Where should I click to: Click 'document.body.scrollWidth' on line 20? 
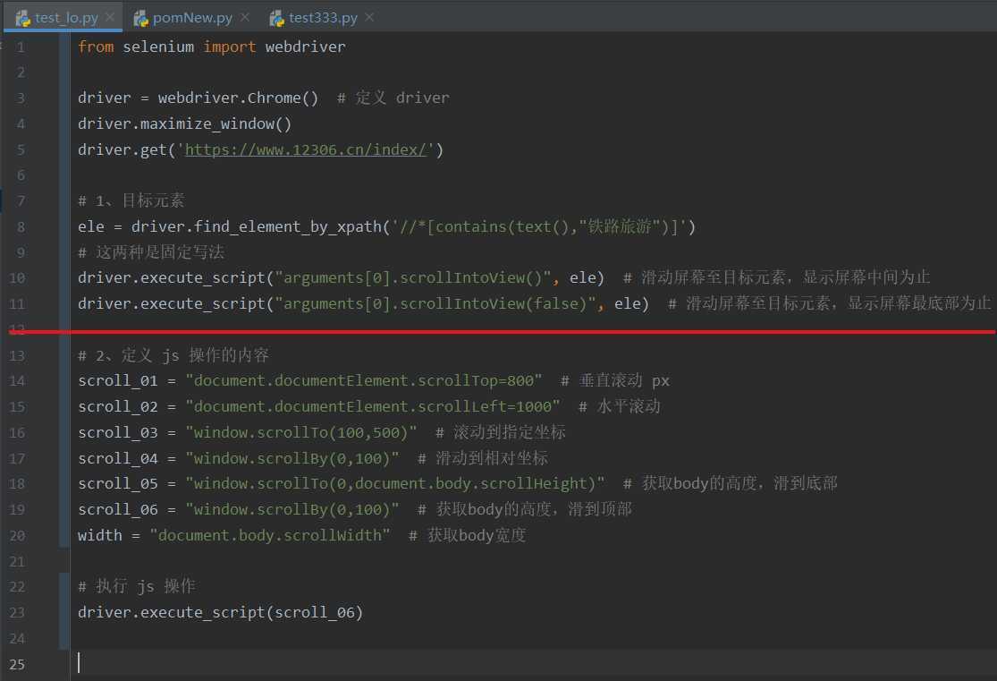pos(270,536)
